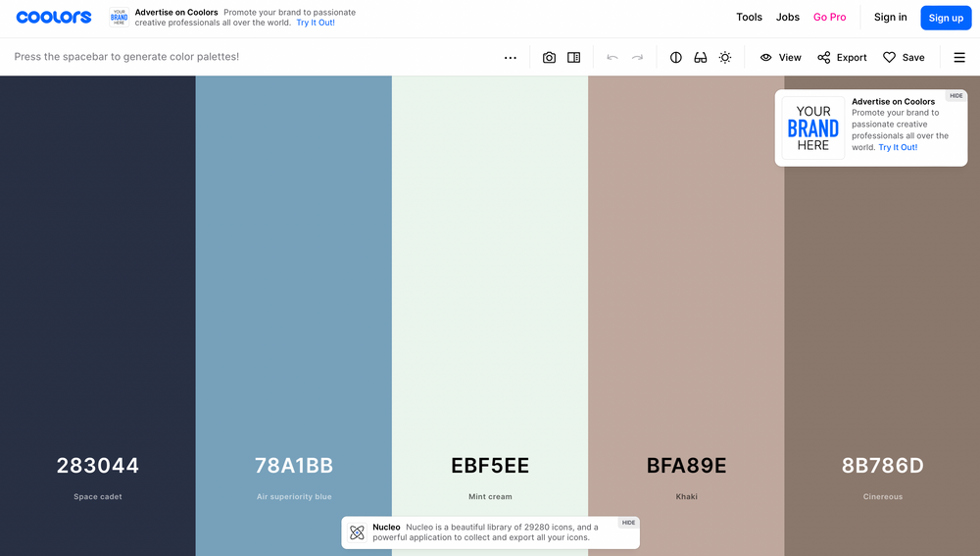980x556 pixels.
Task: Click the undo arrow icon
Action: [x=612, y=58]
